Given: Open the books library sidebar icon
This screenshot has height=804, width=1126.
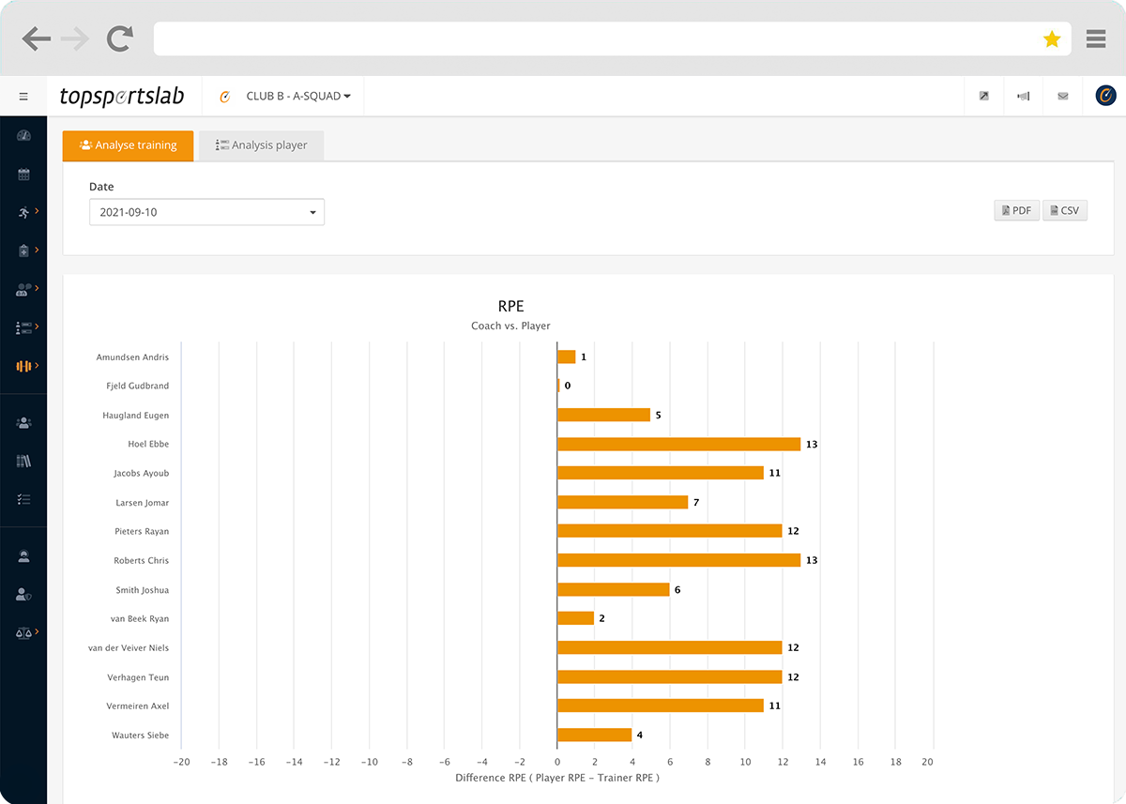Looking at the screenshot, I should 23,461.
